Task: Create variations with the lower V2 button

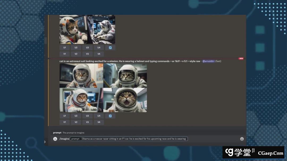Action: [76, 122]
